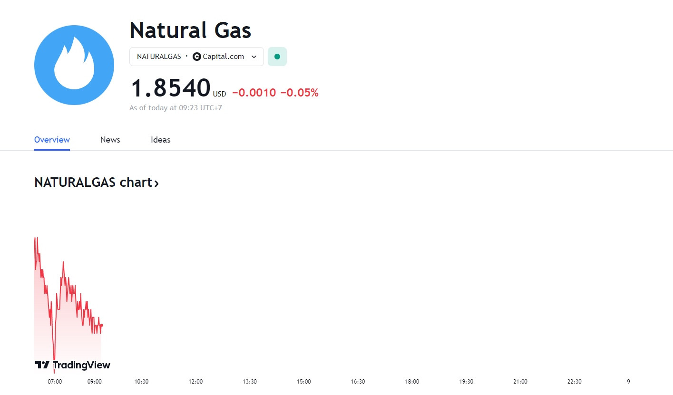Switch to the News tab

(110, 140)
